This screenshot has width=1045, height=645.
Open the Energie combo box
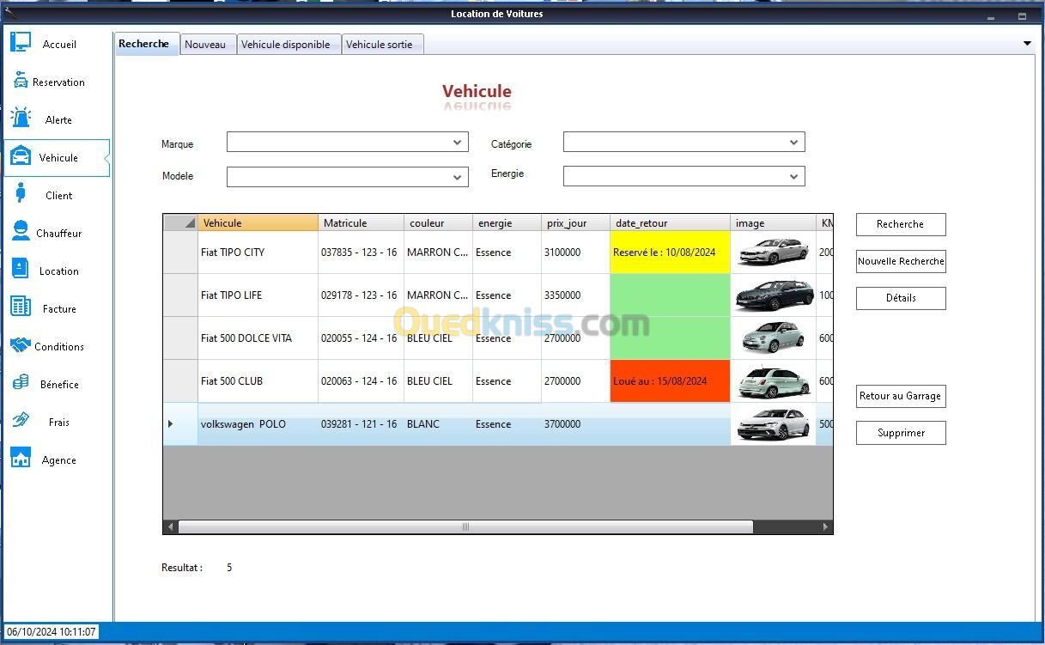click(793, 176)
